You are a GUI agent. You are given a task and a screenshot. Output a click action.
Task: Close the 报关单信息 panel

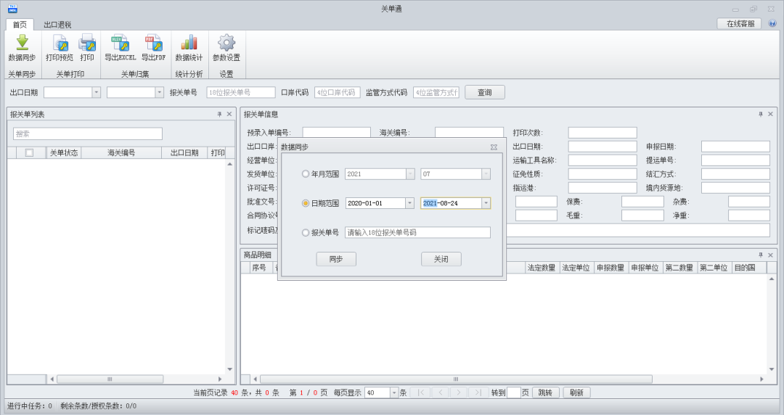click(770, 114)
